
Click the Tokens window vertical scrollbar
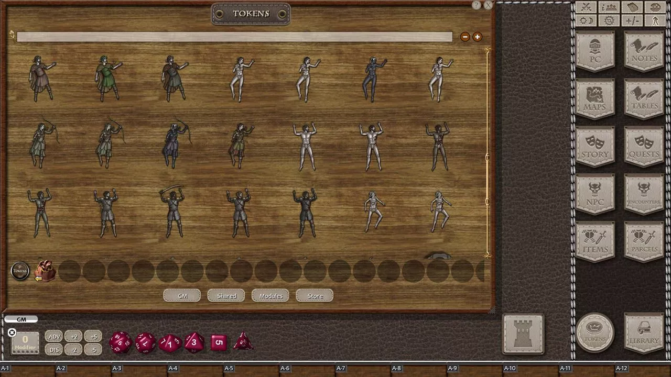488,152
